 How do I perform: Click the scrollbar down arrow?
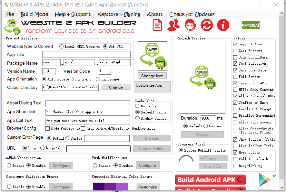tap(281, 187)
